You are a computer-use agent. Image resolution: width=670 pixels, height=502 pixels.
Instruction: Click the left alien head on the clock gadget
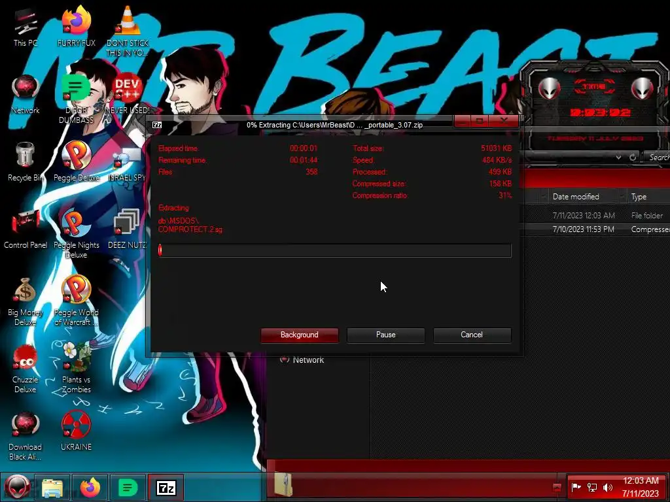pyautogui.click(x=549, y=89)
